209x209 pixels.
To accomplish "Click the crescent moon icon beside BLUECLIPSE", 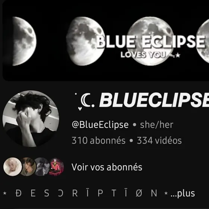I will 86,100.
